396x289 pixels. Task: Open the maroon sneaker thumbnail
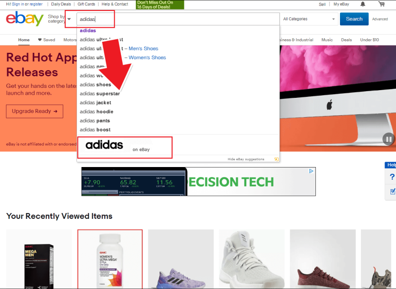[x=323, y=259]
